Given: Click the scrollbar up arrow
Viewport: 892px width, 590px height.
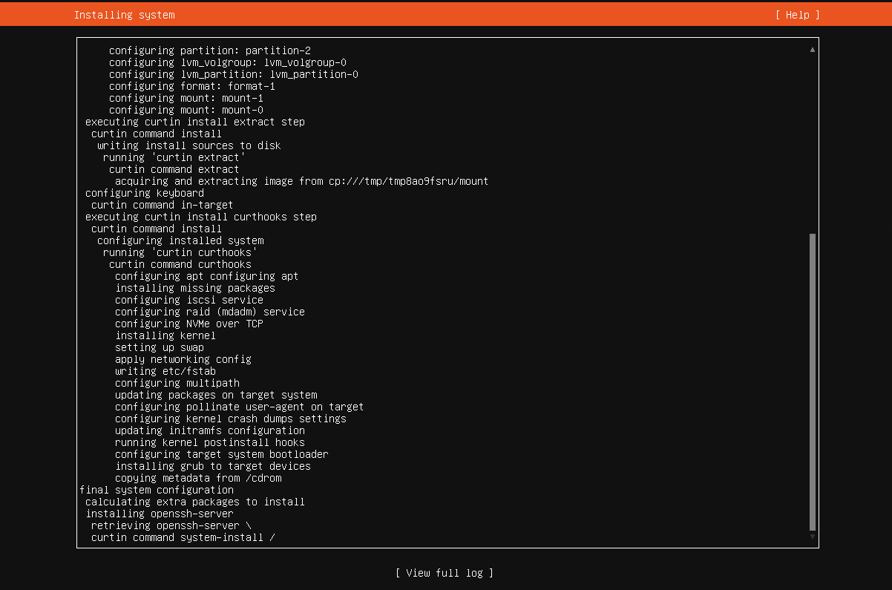Looking at the screenshot, I should click(813, 50).
